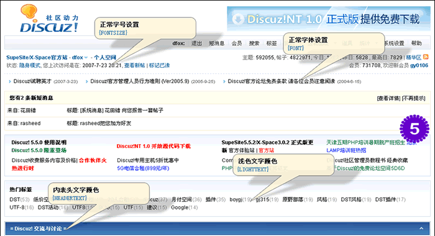Click the Discuz! logo
Viewport: 435px width, 236px height.
coord(49,19)
